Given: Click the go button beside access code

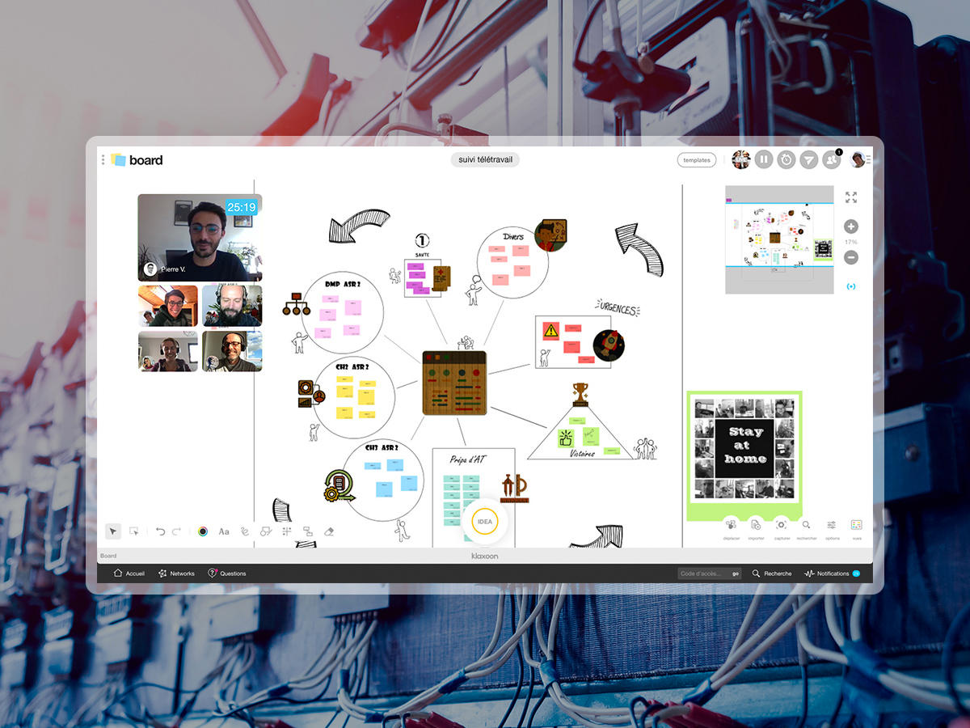Looking at the screenshot, I should pos(736,574).
